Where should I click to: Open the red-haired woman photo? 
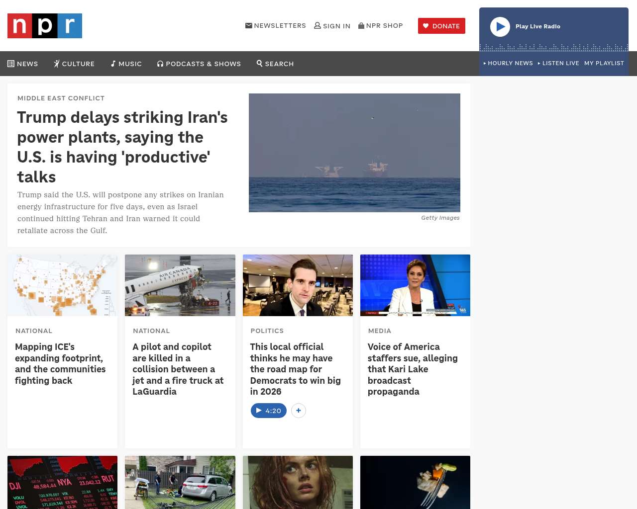pyautogui.click(x=298, y=482)
